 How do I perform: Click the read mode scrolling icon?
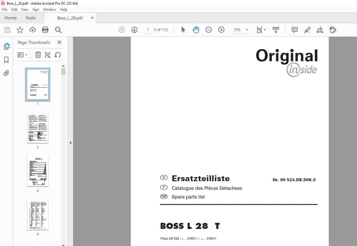point(276,30)
